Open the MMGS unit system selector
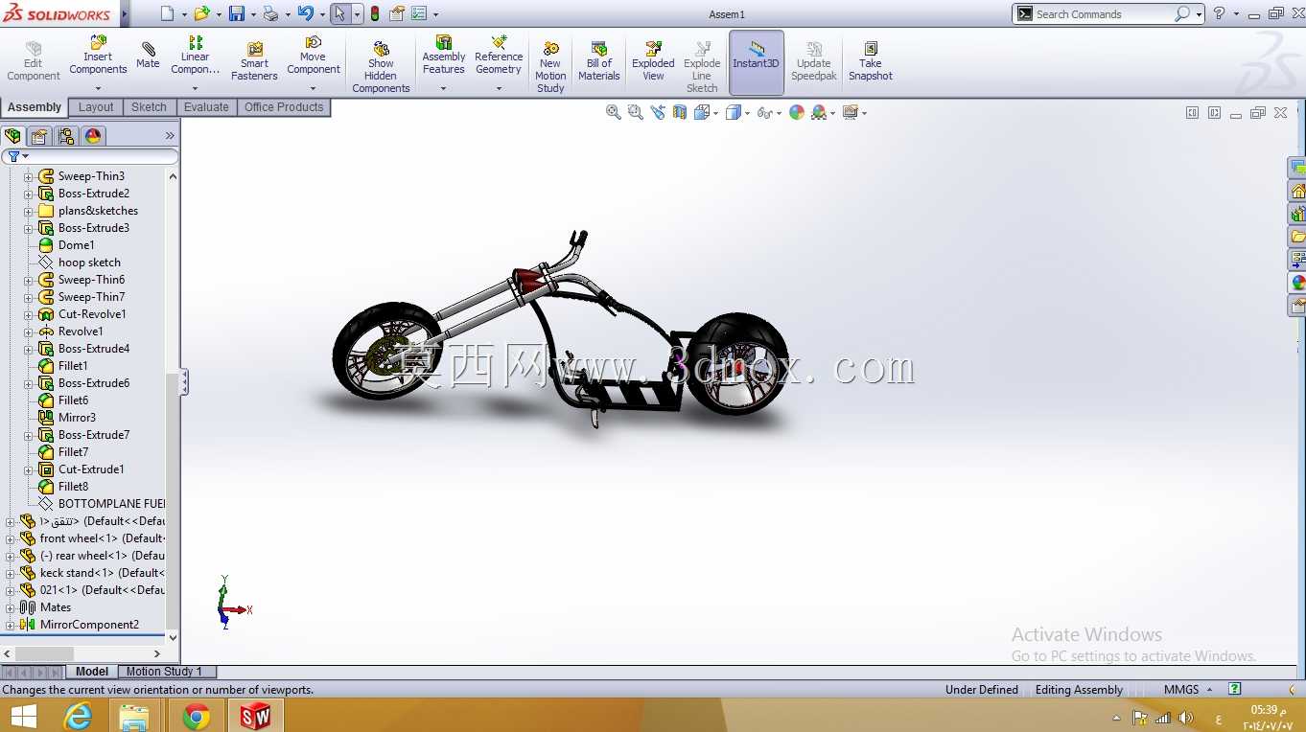 pyautogui.click(x=1188, y=690)
